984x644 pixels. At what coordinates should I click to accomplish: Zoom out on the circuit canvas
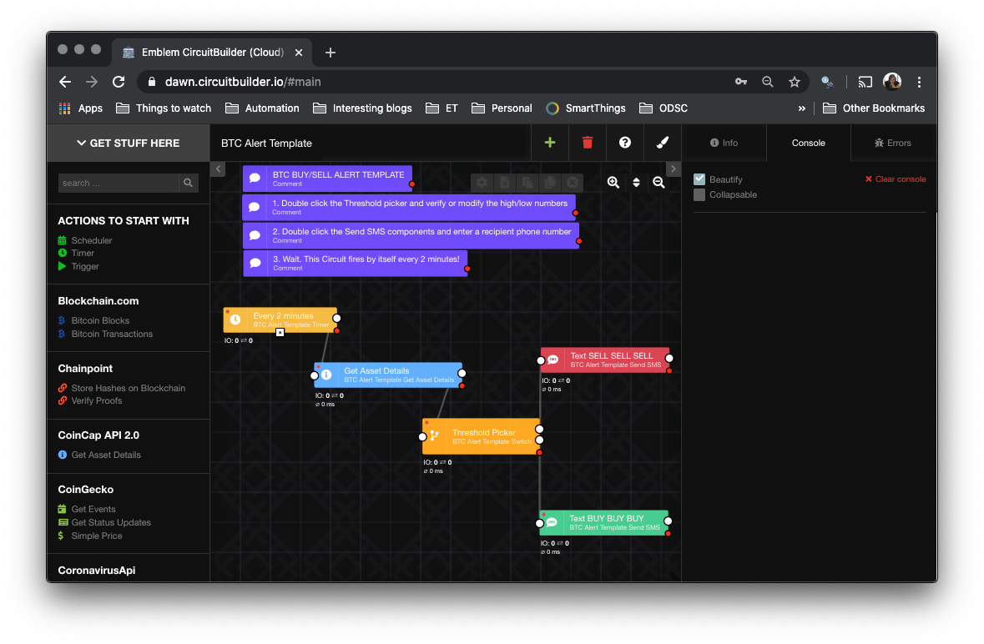click(659, 182)
